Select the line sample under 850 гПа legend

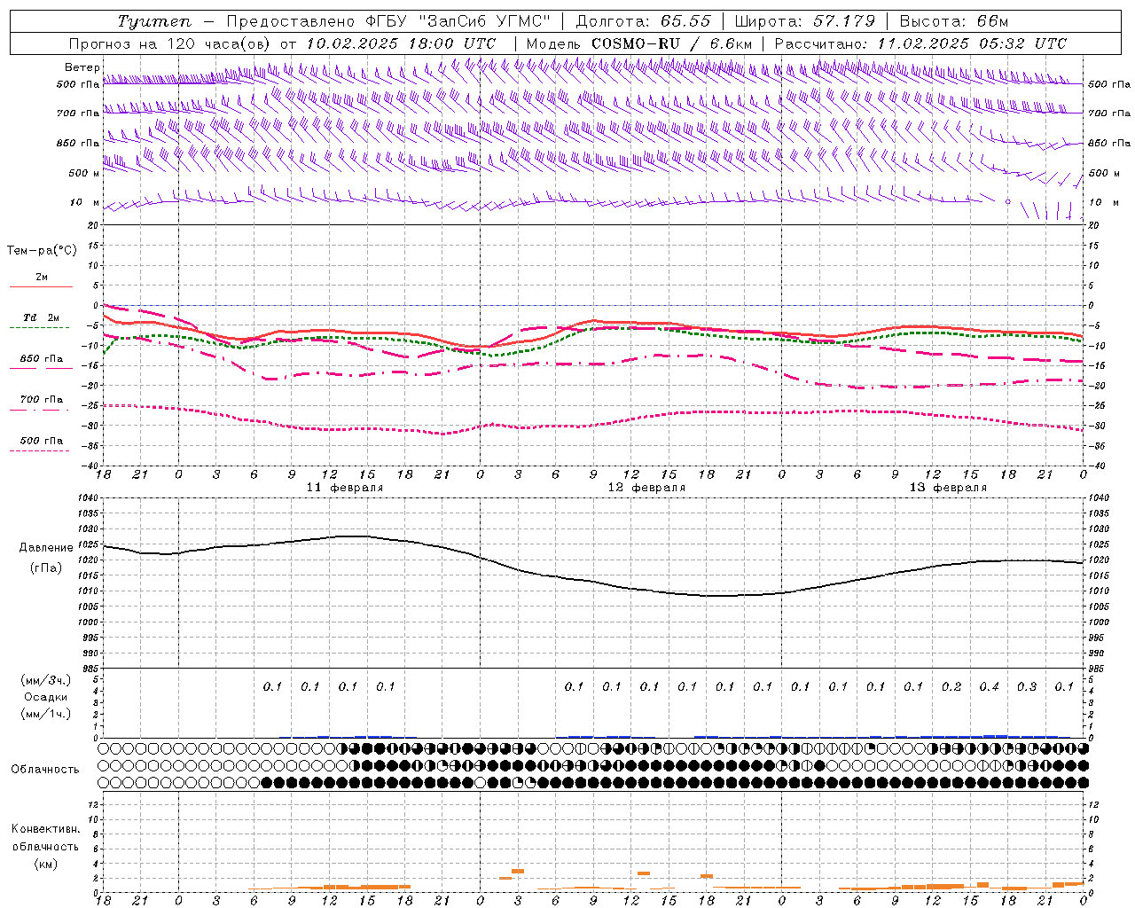pos(40,369)
